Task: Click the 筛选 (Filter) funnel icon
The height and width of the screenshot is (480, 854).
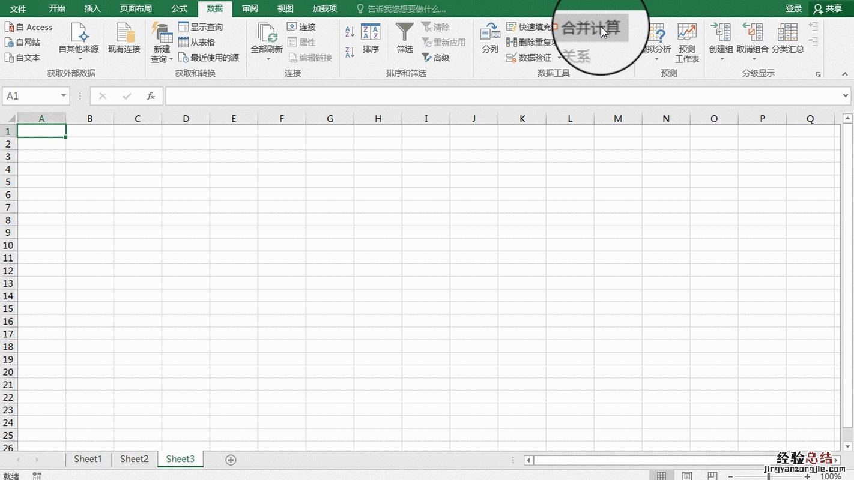Action: click(x=405, y=33)
